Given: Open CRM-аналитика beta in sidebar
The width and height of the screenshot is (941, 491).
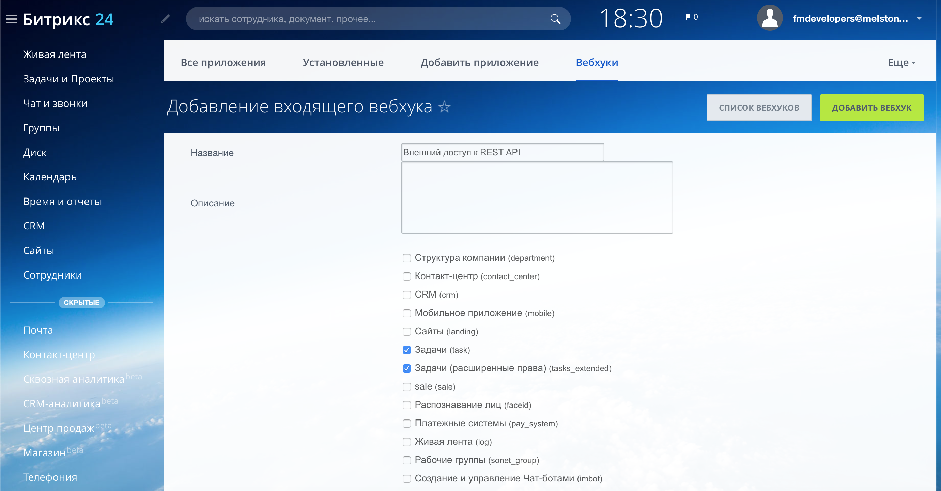Looking at the screenshot, I should point(71,403).
